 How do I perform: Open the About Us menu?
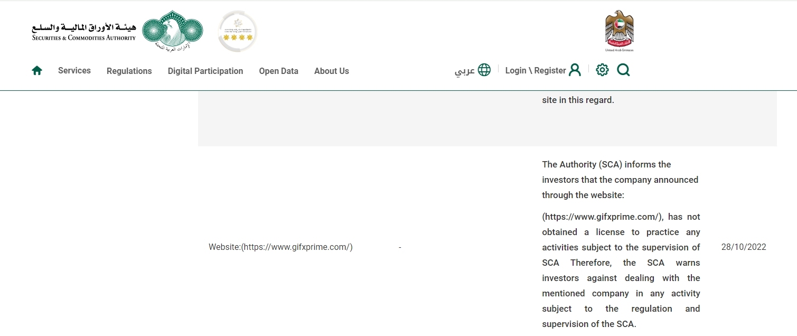click(x=332, y=71)
